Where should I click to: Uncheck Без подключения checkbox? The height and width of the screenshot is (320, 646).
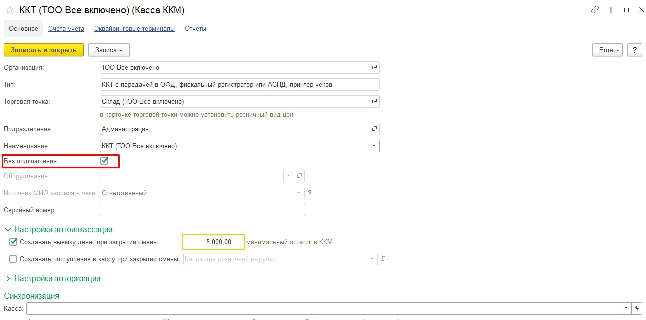tap(104, 161)
